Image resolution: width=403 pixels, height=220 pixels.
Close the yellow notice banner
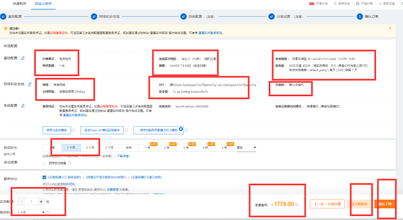[x=390, y=28]
